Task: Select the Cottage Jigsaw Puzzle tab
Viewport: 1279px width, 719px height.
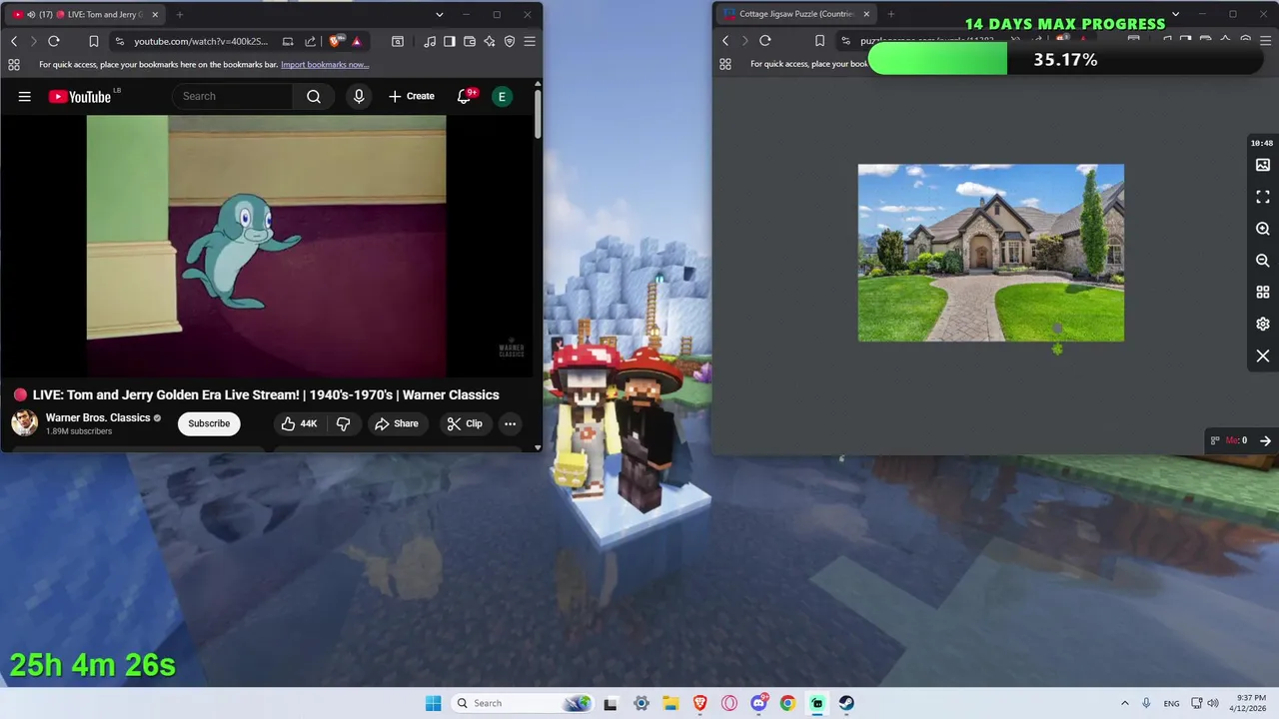Action: tap(795, 14)
